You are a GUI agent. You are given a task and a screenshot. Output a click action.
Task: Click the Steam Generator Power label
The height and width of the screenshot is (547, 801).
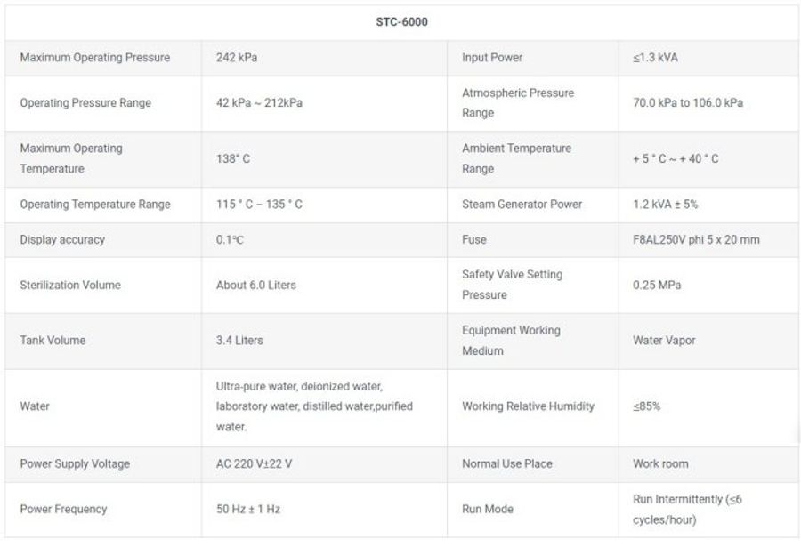click(522, 205)
